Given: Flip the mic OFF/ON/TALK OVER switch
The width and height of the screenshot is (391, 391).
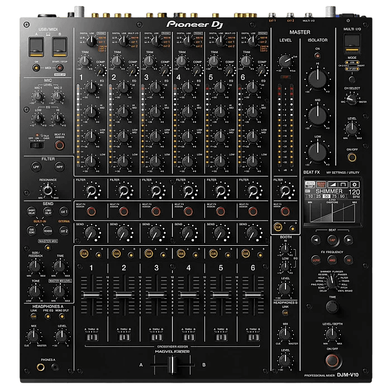Looking at the screenshot, I should tap(37, 145).
